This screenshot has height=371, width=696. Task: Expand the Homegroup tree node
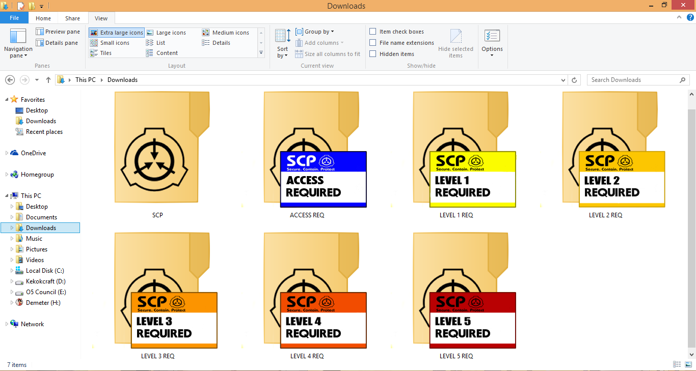(7, 175)
